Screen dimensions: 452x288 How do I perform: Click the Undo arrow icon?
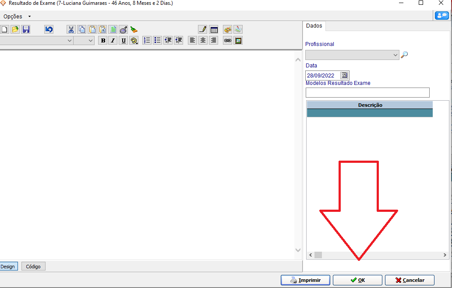49,29
